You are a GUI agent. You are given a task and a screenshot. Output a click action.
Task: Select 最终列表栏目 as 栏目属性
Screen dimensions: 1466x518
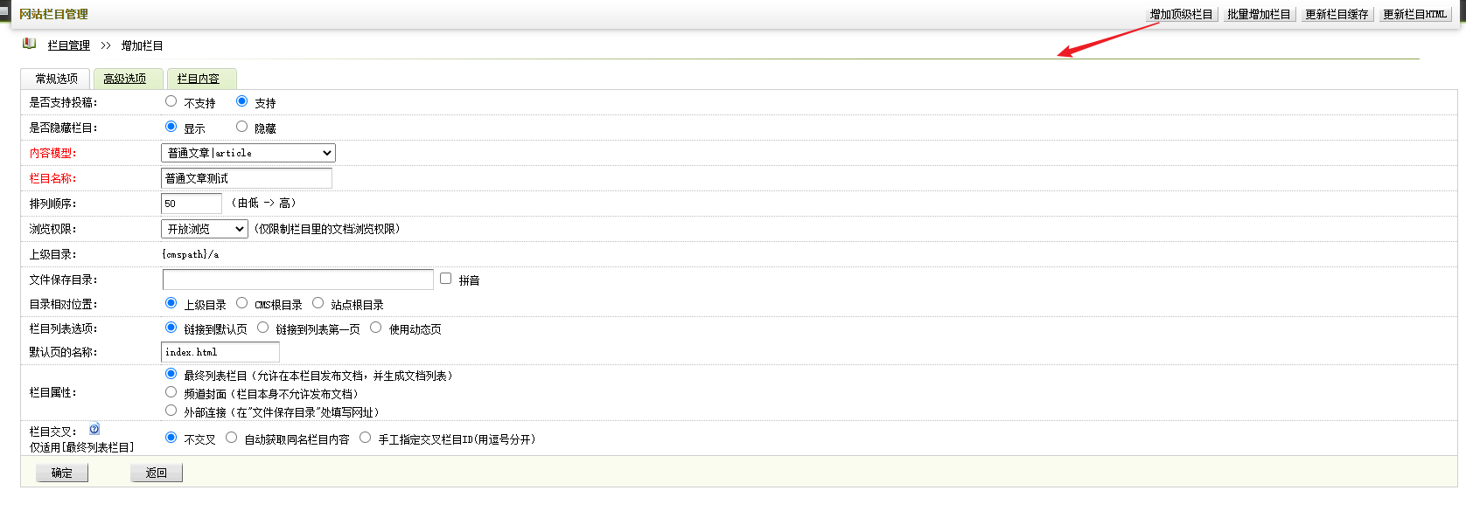click(x=171, y=374)
